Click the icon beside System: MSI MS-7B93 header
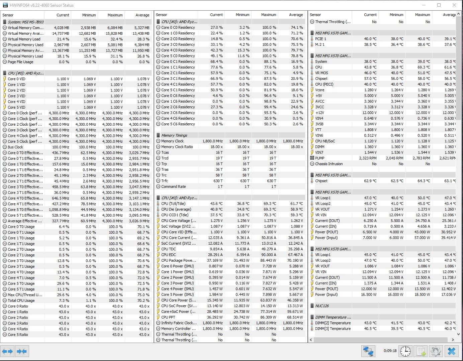The width and height of the screenshot is (463, 361). [x=5, y=22]
